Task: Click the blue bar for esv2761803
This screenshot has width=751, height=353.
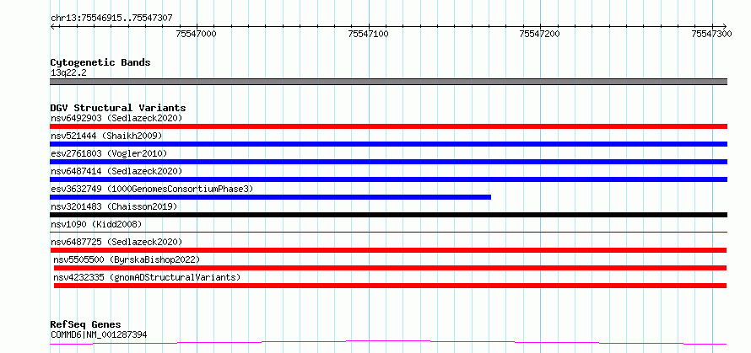Action: [388, 162]
